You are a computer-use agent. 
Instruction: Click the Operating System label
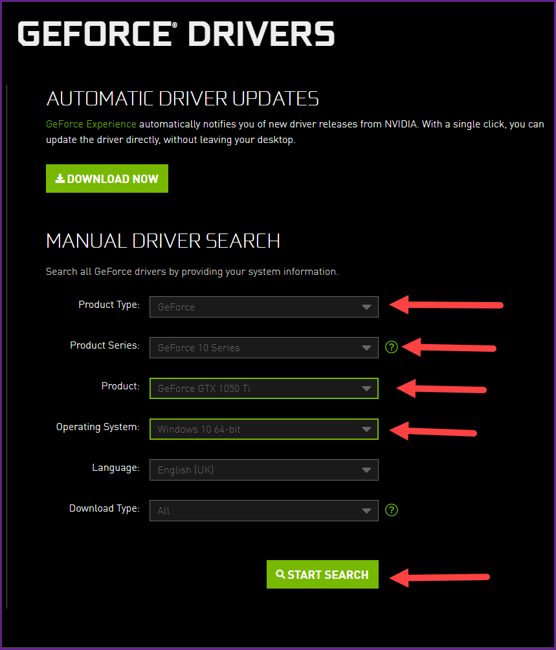(x=98, y=427)
